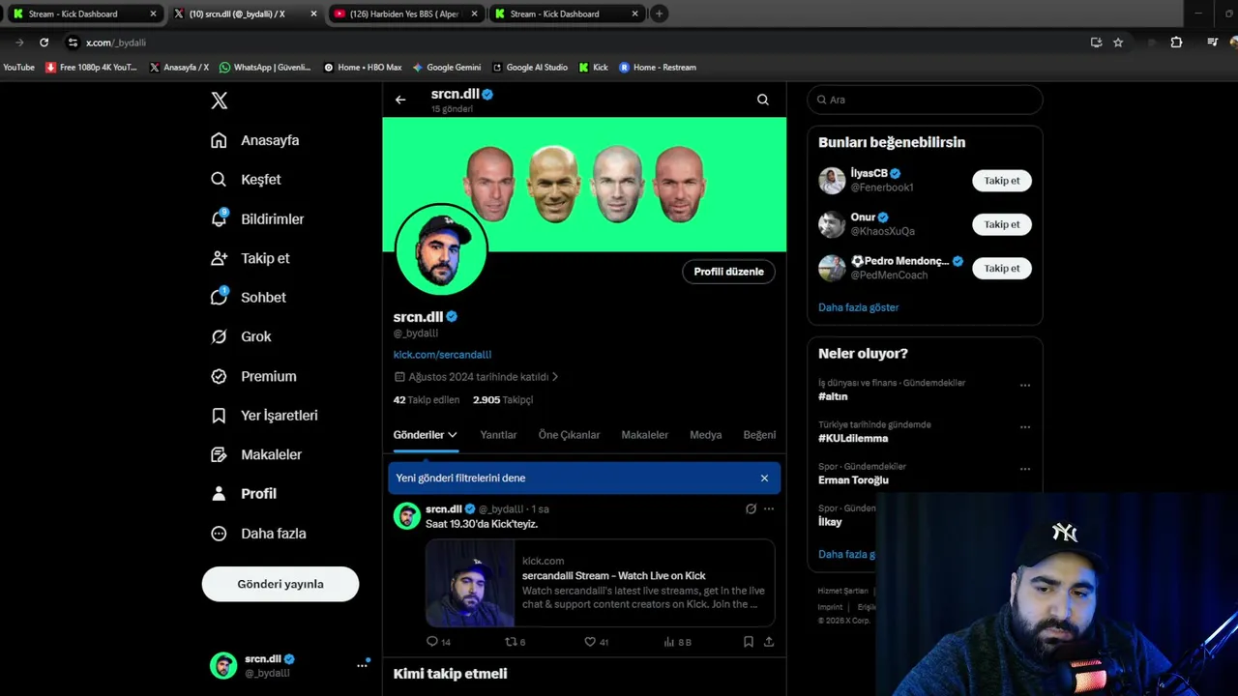Open more options for Erman Toroğlu trend
The height and width of the screenshot is (696, 1238).
(1025, 469)
